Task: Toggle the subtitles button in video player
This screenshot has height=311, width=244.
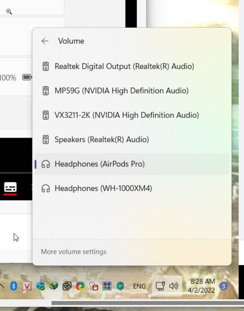Action: [x=10, y=187]
